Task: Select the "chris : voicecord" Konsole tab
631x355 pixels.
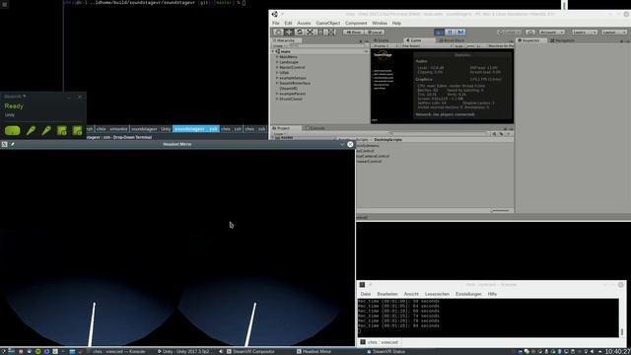Action: coord(379,342)
